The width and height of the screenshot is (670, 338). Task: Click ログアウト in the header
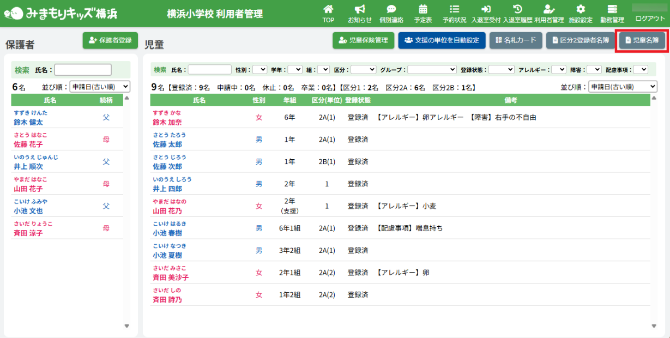pos(650,19)
